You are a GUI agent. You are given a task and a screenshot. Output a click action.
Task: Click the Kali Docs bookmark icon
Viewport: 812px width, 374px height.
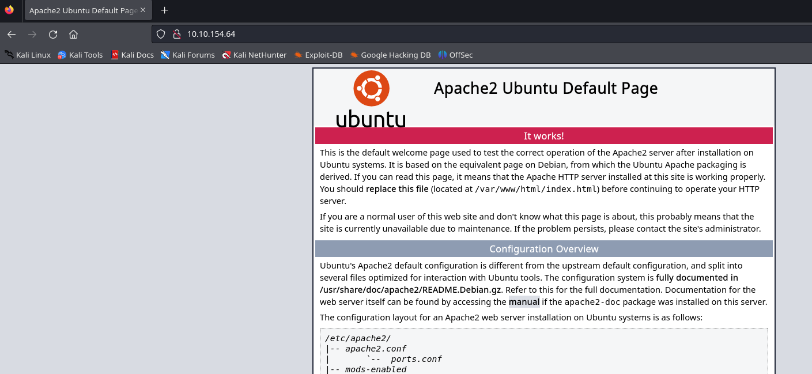coord(115,55)
